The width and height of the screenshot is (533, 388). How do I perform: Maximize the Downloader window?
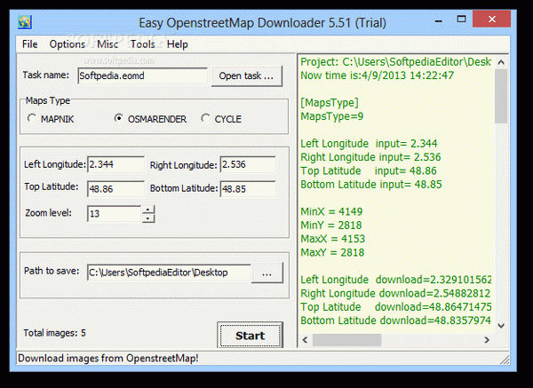click(461, 20)
